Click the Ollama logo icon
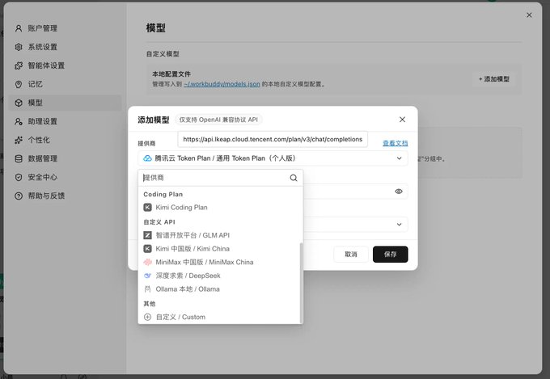This screenshot has height=379, width=550. pos(148,288)
